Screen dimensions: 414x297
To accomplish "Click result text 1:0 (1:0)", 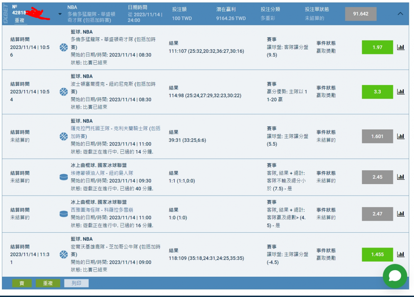I will 178,218.
